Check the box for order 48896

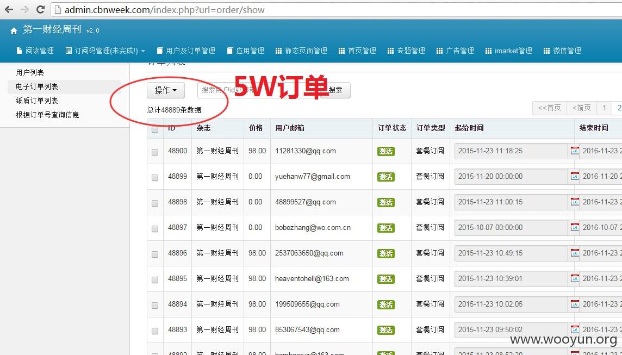[155, 254]
